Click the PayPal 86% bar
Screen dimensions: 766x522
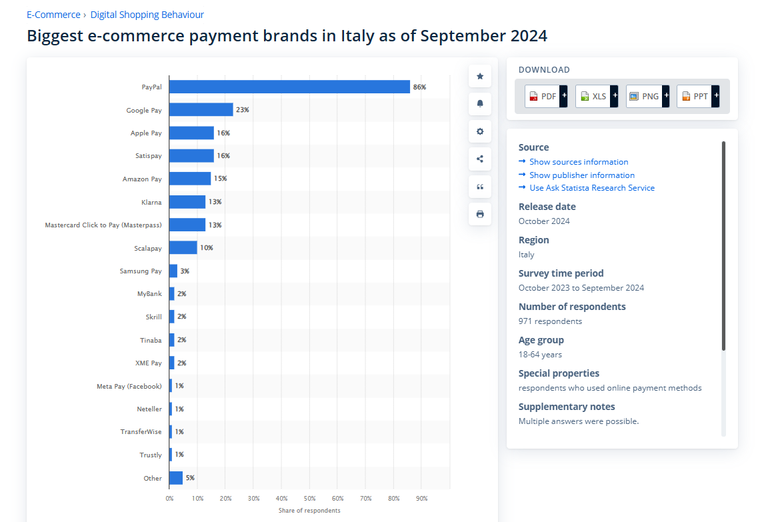point(290,87)
